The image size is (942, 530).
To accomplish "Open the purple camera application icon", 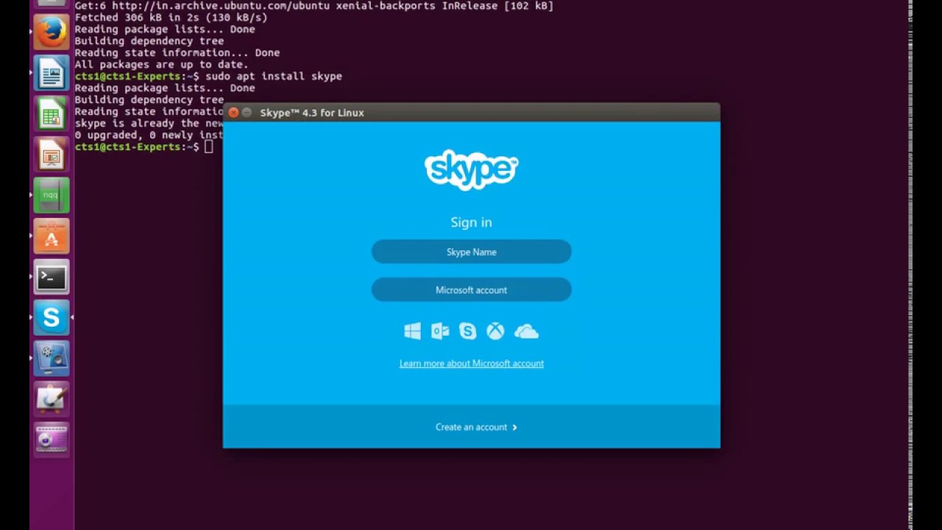I will tap(52, 440).
